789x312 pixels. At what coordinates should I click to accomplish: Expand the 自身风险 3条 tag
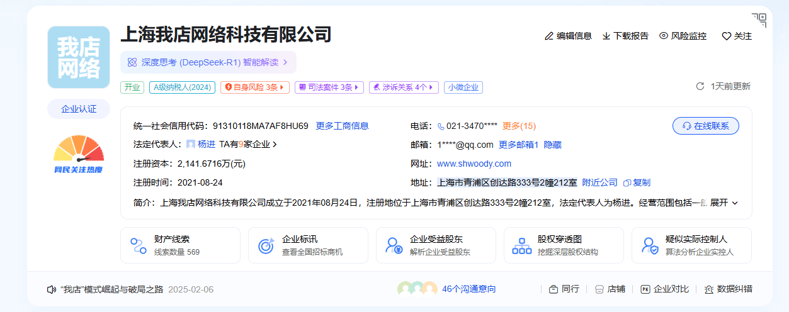coord(255,87)
